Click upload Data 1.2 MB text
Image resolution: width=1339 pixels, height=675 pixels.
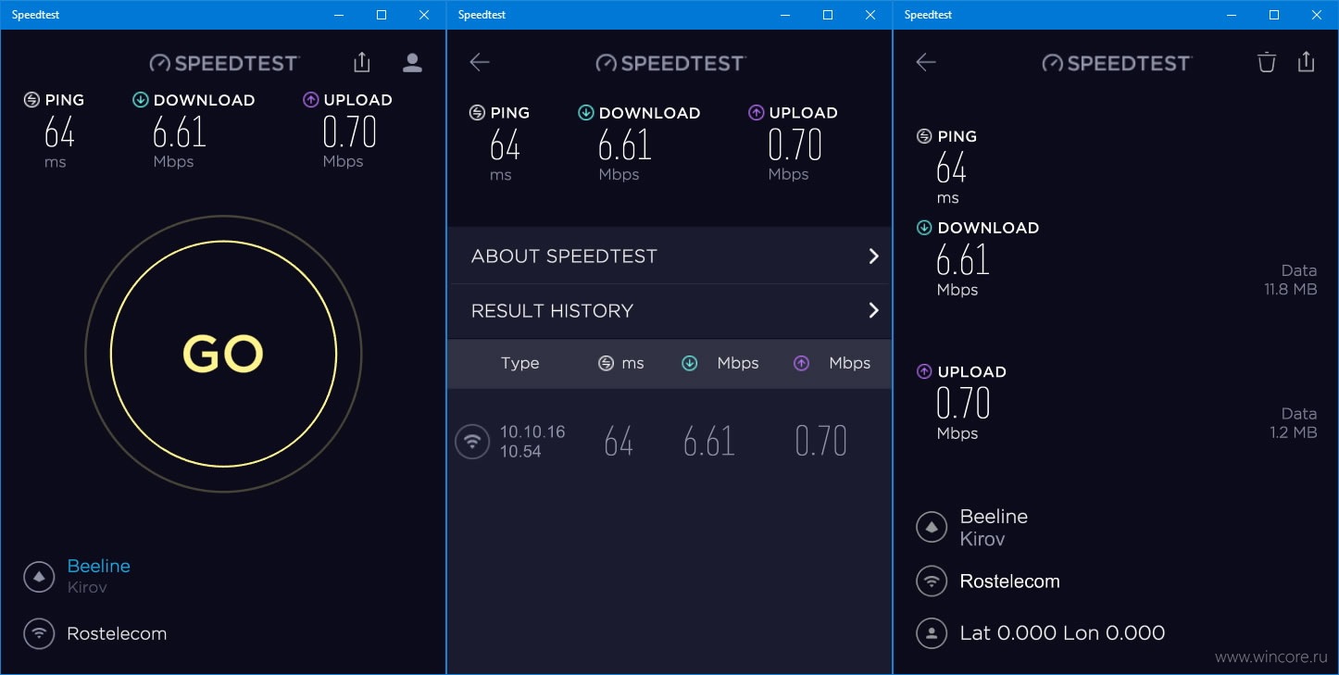pos(1294,423)
